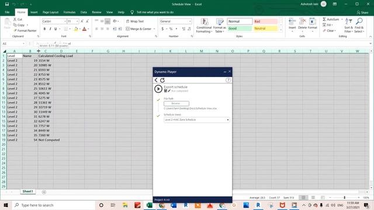
Task: Switch to the Formulas tab
Action: pos(70,12)
